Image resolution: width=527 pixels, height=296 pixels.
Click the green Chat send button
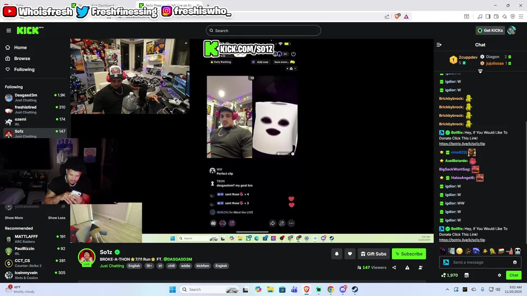pos(514,275)
